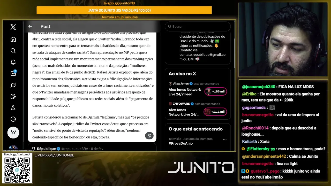Open the #ProvaDoAnjo trending topic

(180, 143)
